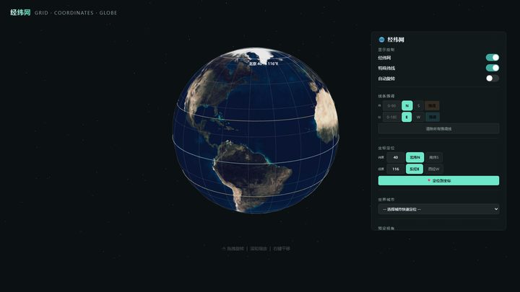Enable the 自动旋转 auto-rotate toggle
Image resolution: width=520 pixels, height=292 pixels.
pos(492,79)
